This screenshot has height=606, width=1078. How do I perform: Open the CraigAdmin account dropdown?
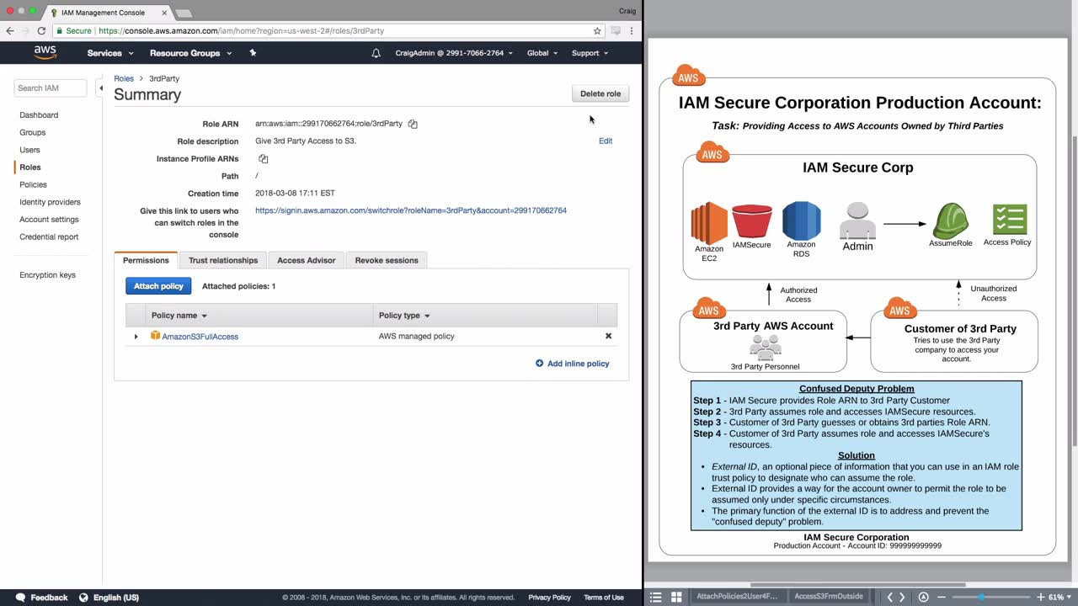point(453,53)
